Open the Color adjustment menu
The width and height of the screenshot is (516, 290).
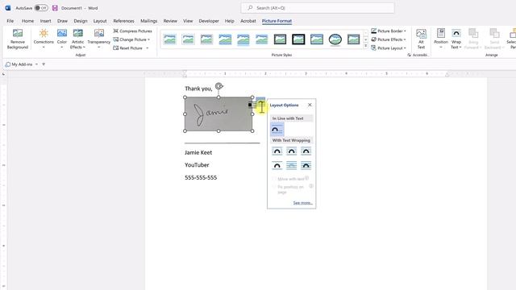click(62, 39)
